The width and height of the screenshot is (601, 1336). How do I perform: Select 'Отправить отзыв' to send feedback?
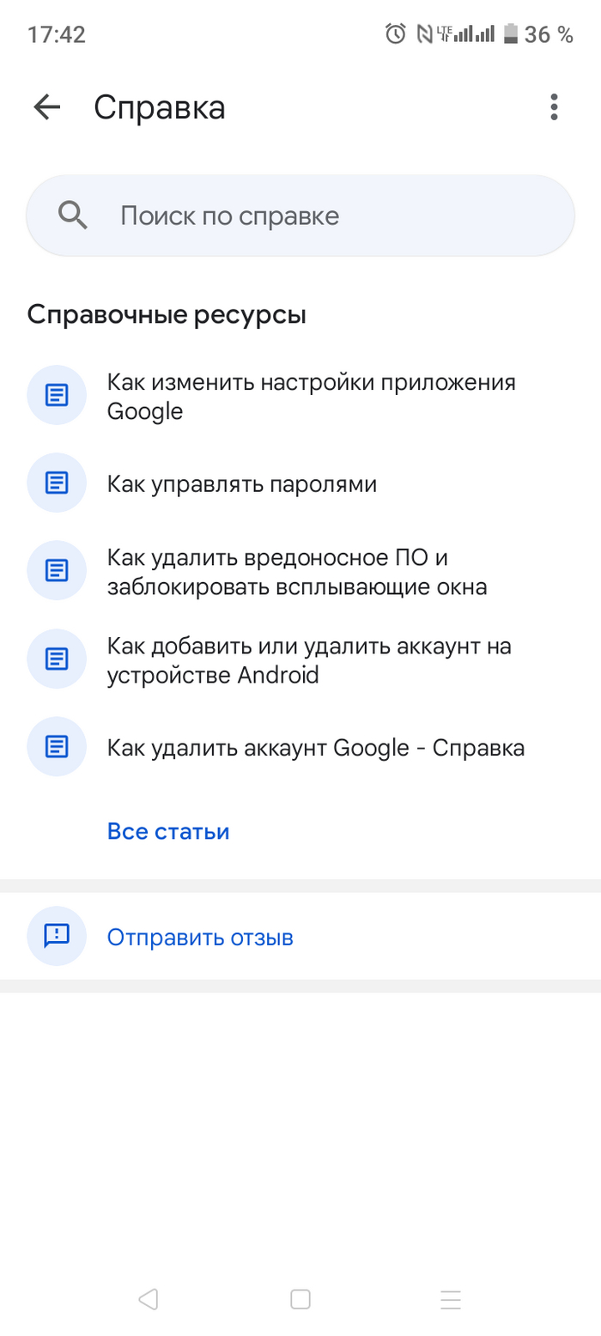pyautogui.click(x=200, y=937)
